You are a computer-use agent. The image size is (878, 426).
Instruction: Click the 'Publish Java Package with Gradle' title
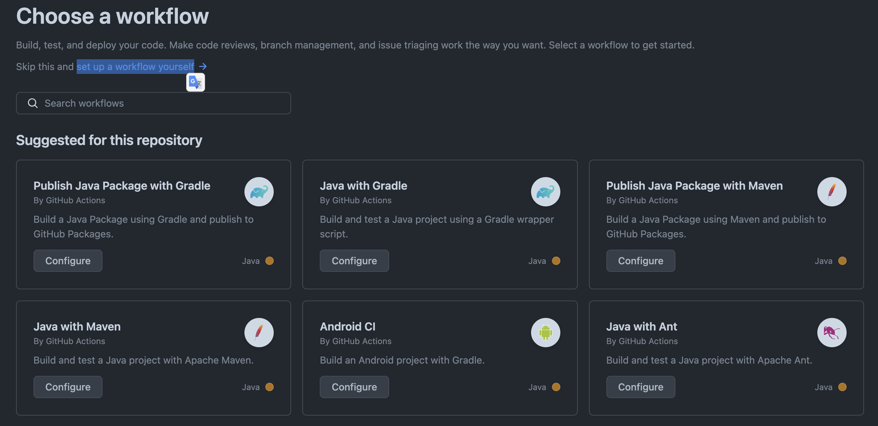tap(122, 186)
